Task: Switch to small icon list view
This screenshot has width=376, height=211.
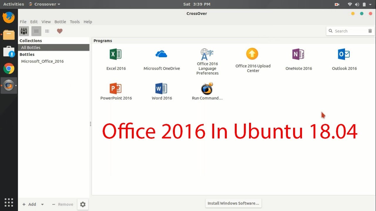Action: tap(47, 31)
